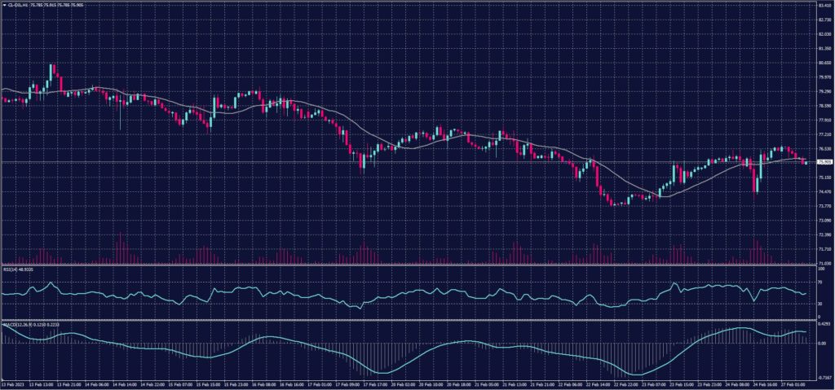
Task: Click the tallest candle peak on 13 Feb
Action: point(51,65)
